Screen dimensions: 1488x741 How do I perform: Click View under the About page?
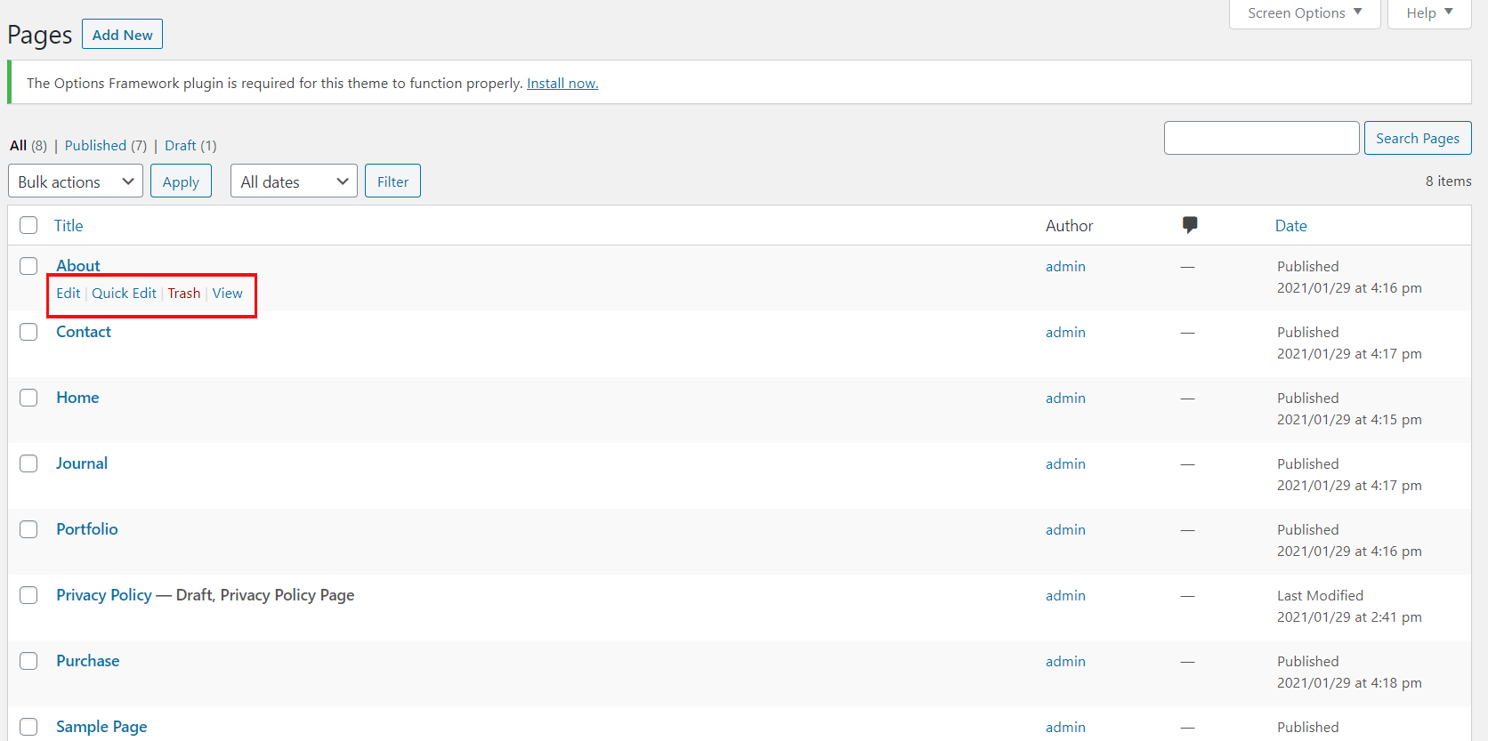pyautogui.click(x=227, y=294)
